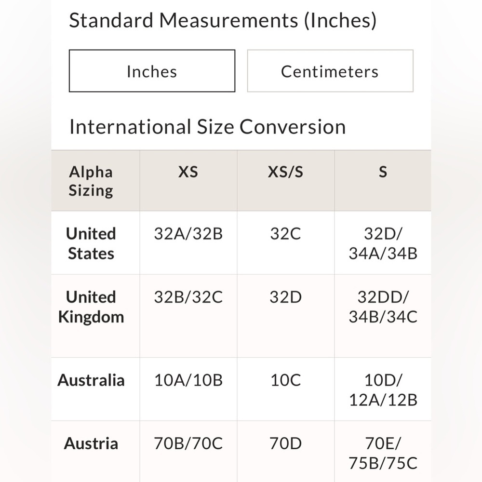Select the 32C US size cell
The image size is (482, 482).
tap(285, 243)
